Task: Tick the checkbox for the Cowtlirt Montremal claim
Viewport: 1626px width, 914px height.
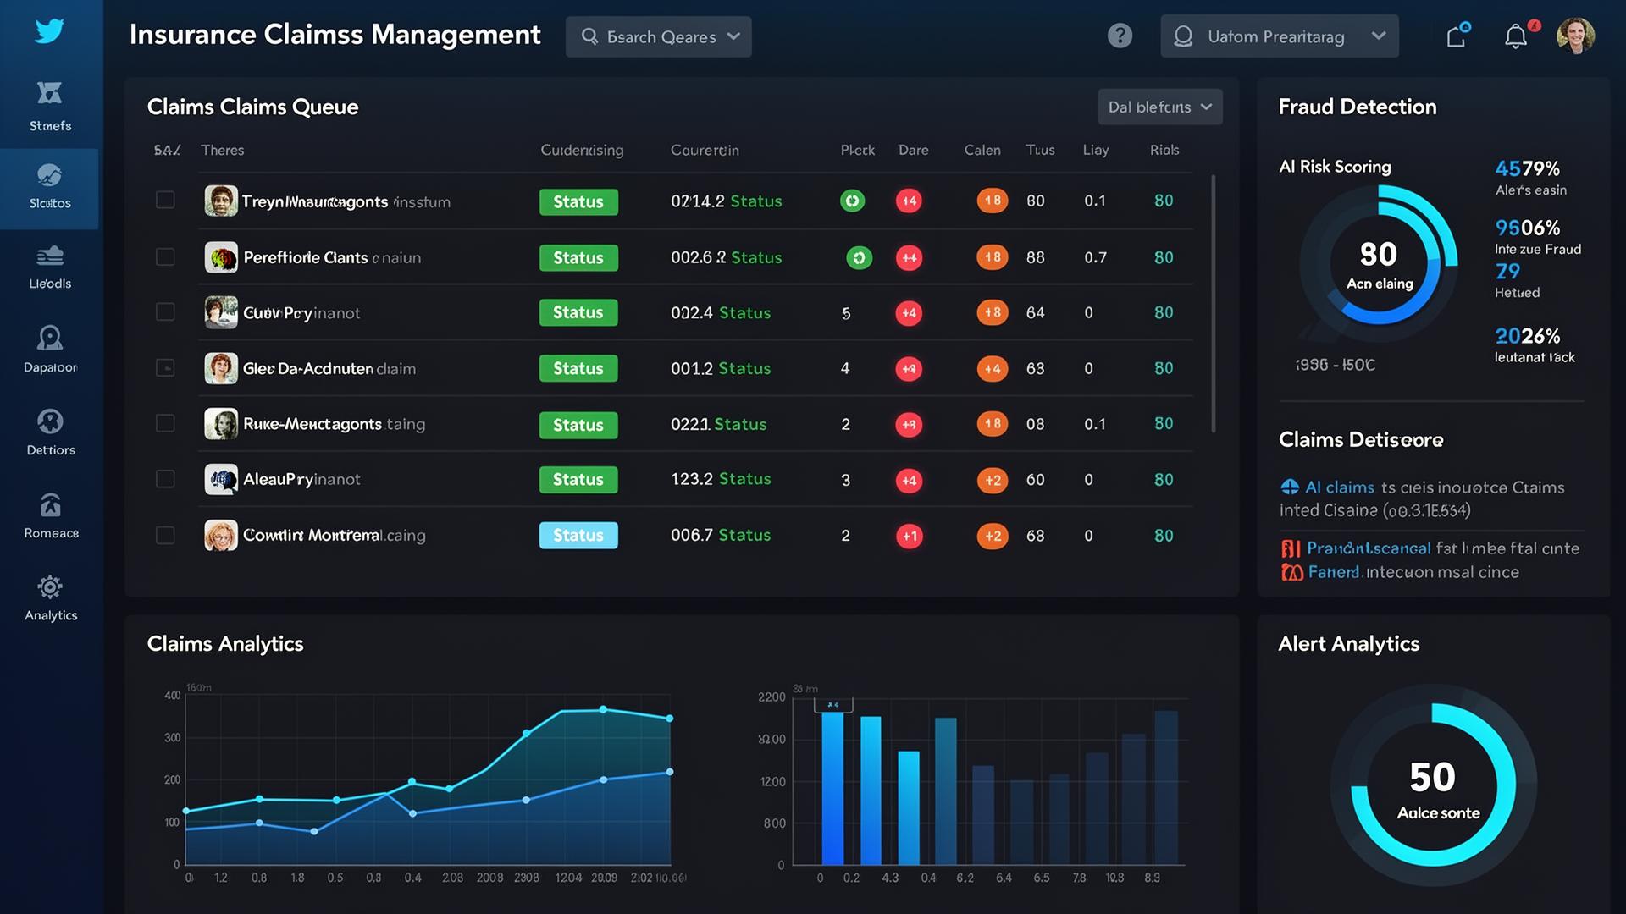Action: 165,535
